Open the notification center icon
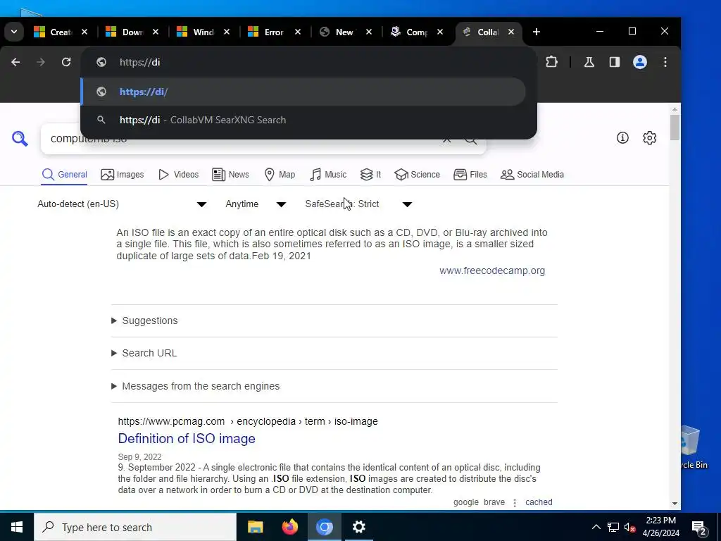721x541 pixels. pyautogui.click(x=699, y=528)
